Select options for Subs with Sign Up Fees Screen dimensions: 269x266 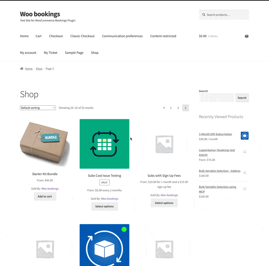[x=164, y=203]
